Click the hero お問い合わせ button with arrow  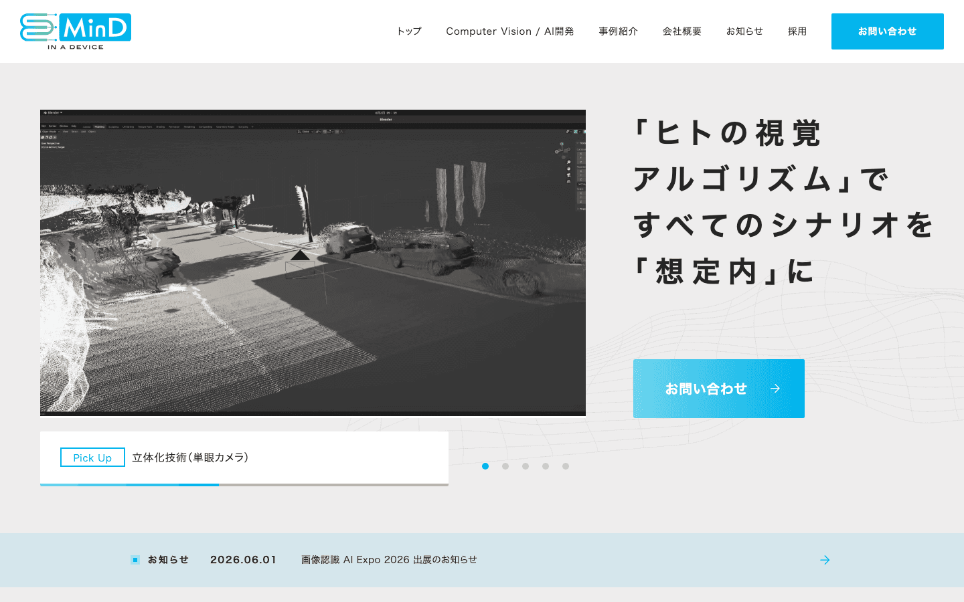[719, 389]
